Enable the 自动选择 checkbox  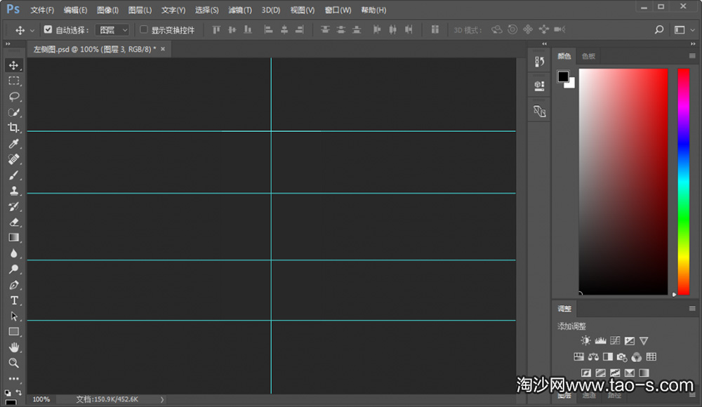tap(48, 29)
